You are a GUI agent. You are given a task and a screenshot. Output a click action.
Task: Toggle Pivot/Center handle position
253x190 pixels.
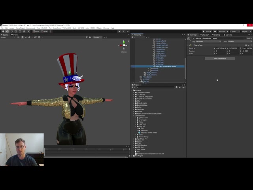click(x=36, y=32)
